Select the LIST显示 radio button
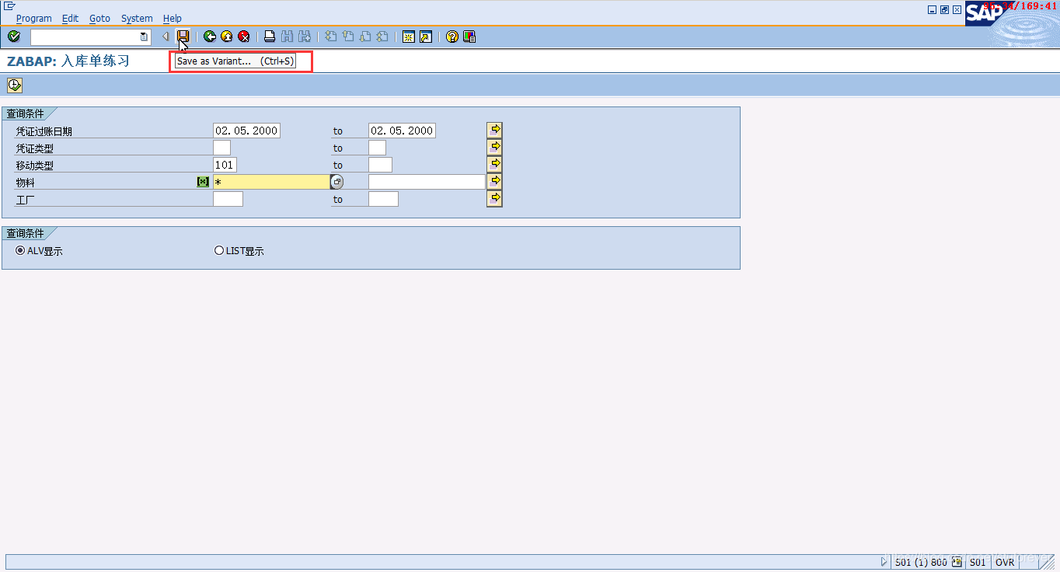The height and width of the screenshot is (572, 1060). point(219,250)
